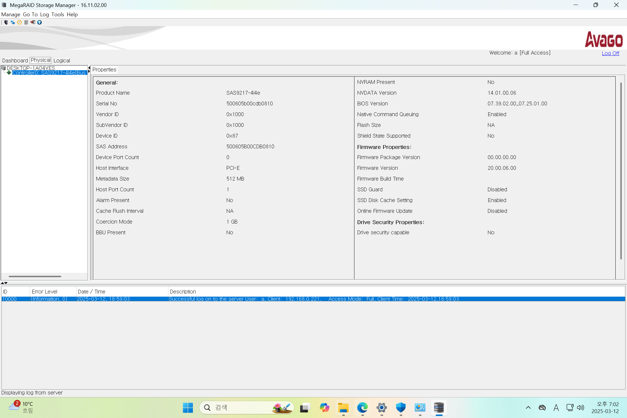This screenshot has width=627, height=418.
Task: Show hidden system tray icons chevron
Action: pos(528,408)
